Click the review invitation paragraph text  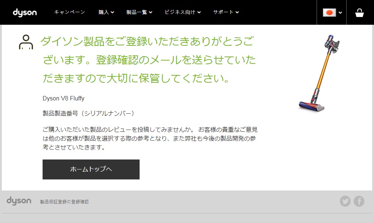pyautogui.click(x=150, y=138)
